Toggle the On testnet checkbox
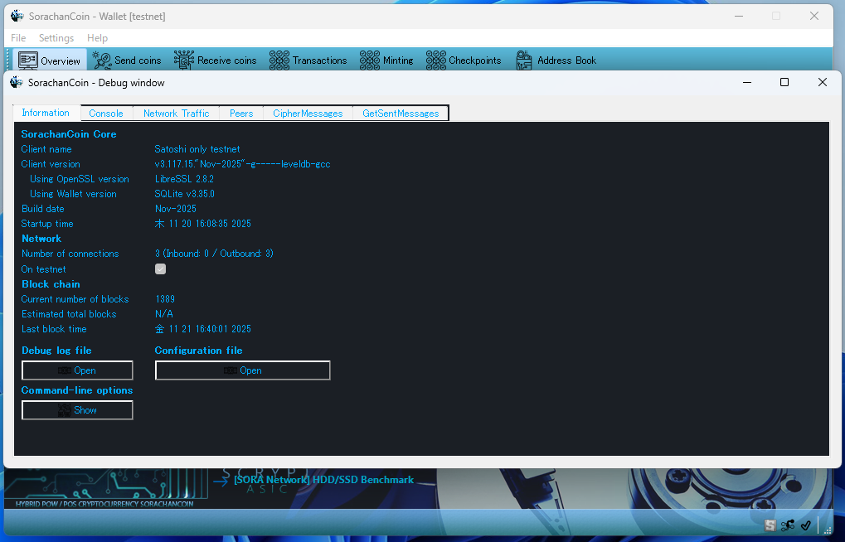The width and height of the screenshot is (845, 542). [x=161, y=269]
